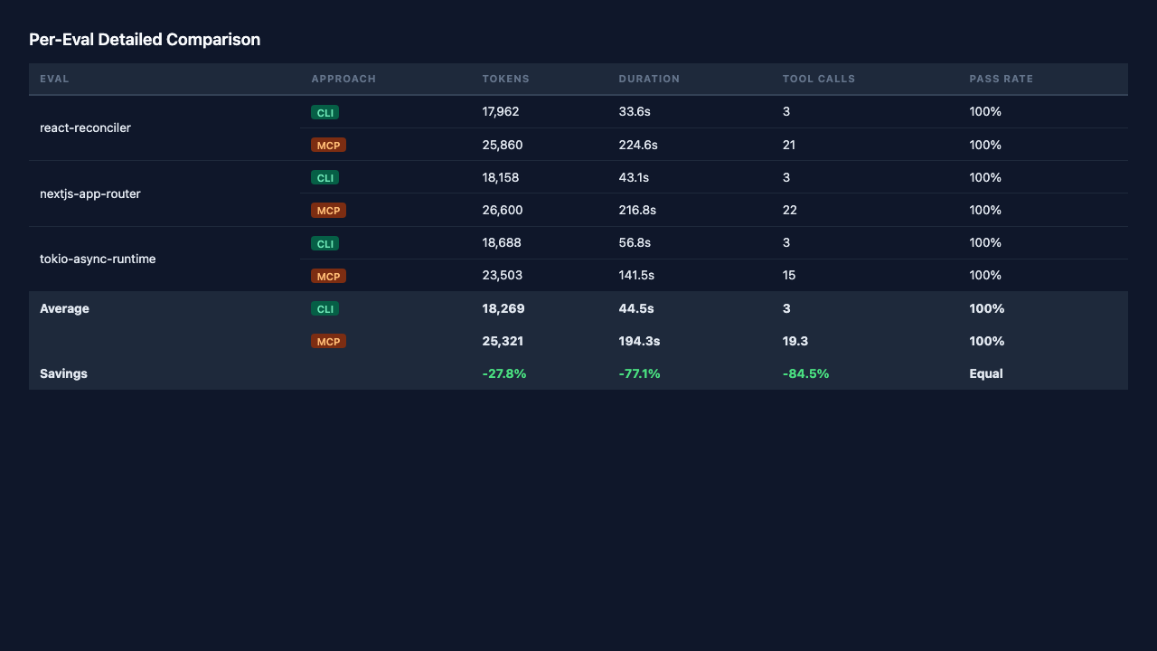Click the Eval column header
The height and width of the screenshot is (651, 1157).
pyautogui.click(x=54, y=79)
